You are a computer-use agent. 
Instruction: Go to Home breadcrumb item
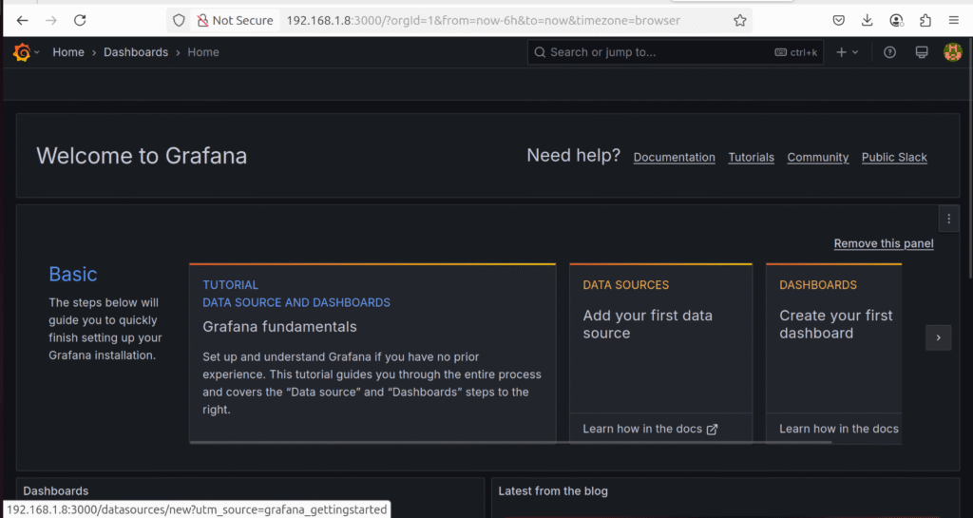pos(68,52)
